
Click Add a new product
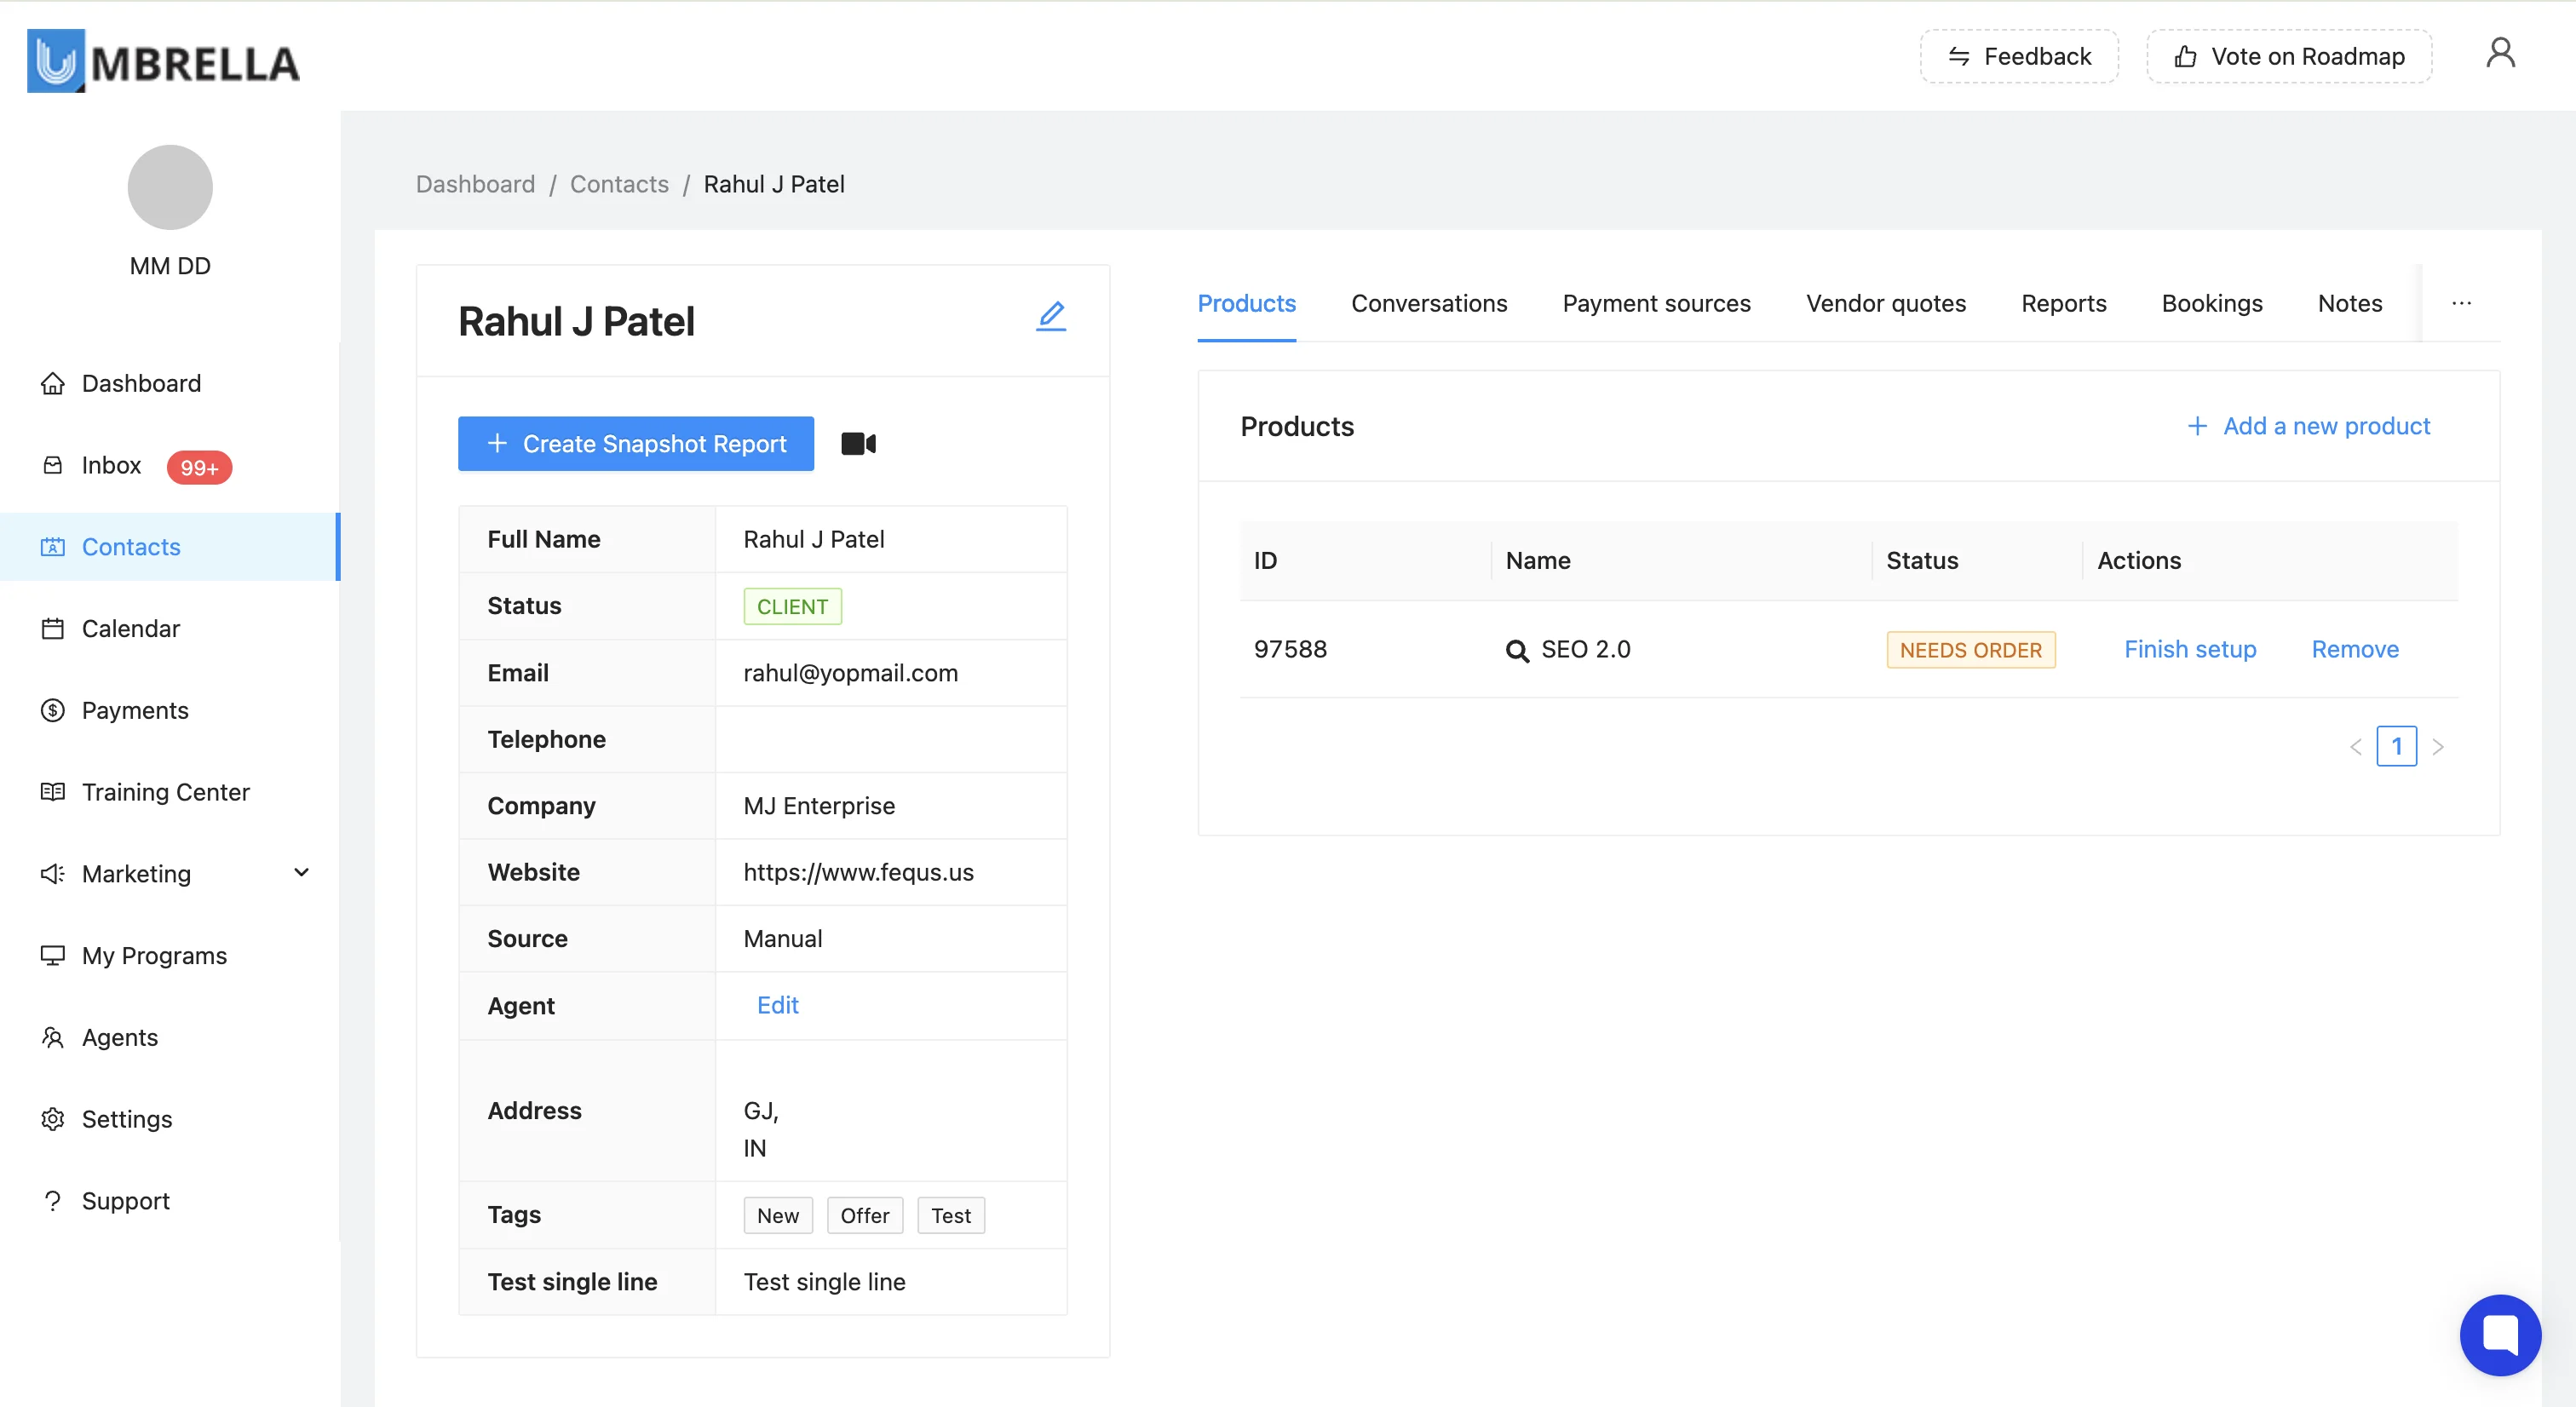[x=2308, y=426]
